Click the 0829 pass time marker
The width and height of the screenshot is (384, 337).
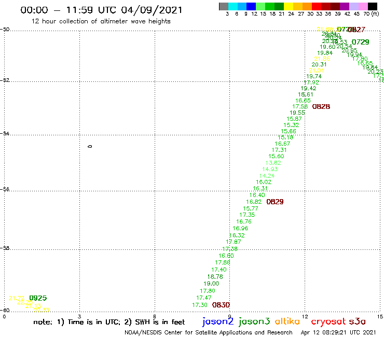[x=275, y=202]
